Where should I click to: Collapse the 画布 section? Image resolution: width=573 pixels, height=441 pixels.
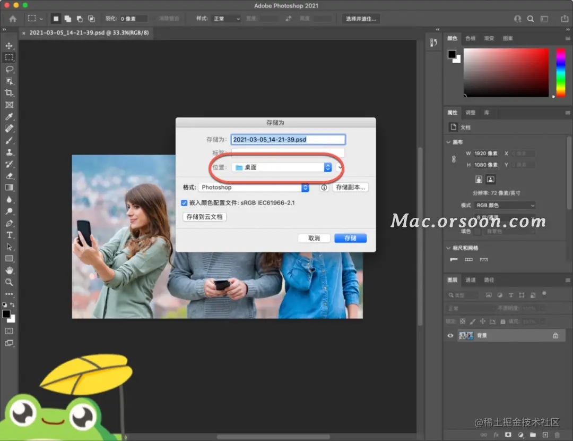(x=448, y=142)
